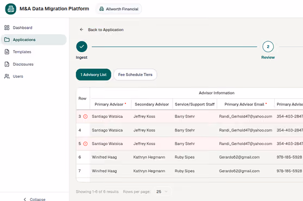Viewport: 303px width, 201px height.
Task: Click the Secondary Advisor column header
Action: point(151,104)
